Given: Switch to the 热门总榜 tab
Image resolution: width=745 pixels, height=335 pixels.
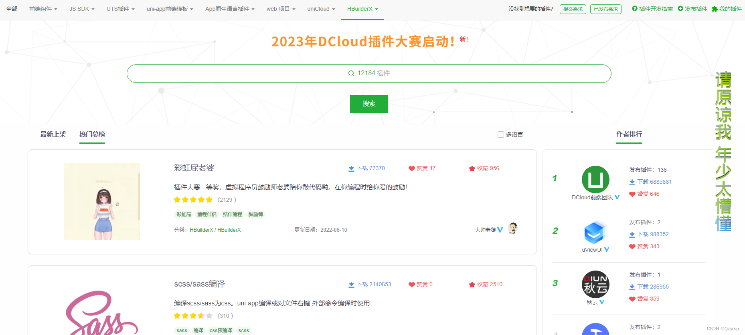Looking at the screenshot, I should click(x=92, y=134).
